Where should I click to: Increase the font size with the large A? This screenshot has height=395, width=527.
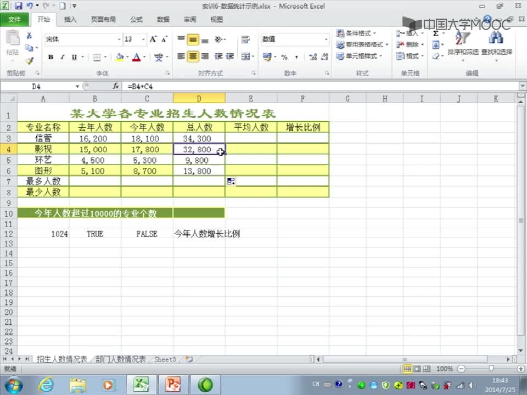point(153,39)
